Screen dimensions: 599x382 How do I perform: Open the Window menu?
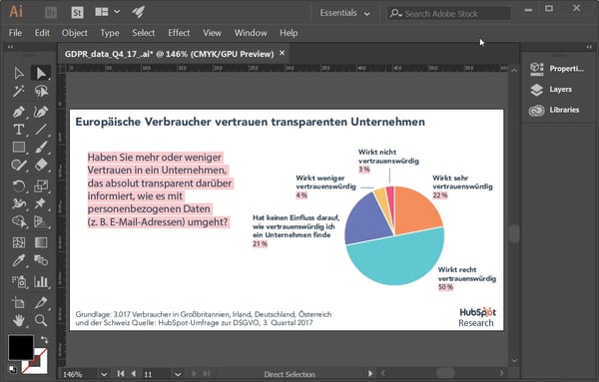point(251,33)
